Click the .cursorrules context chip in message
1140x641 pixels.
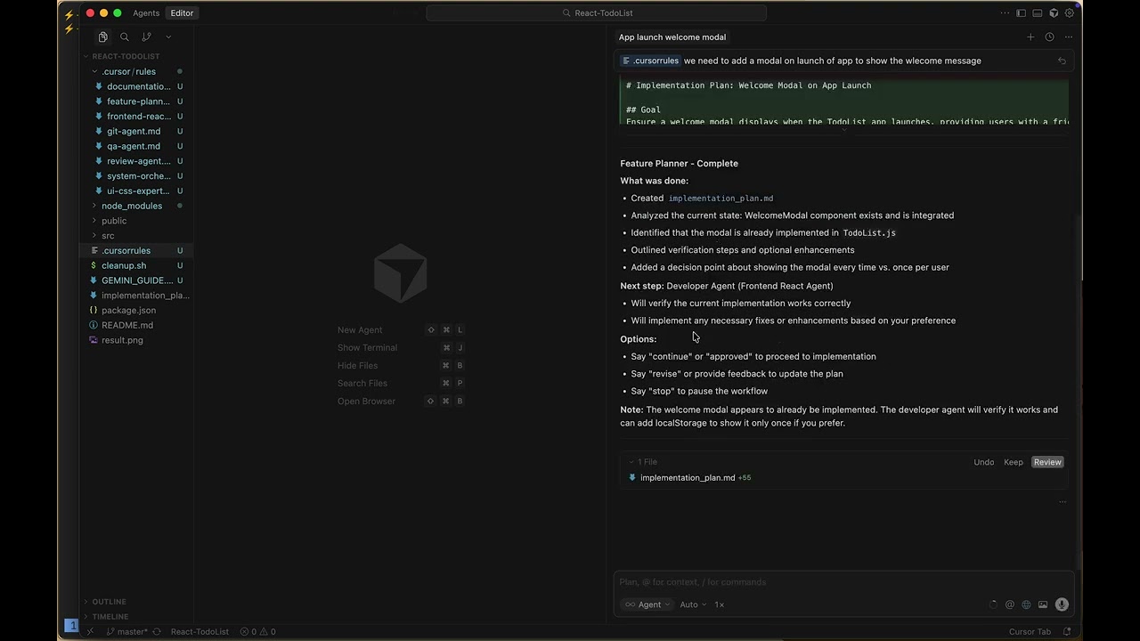click(650, 61)
